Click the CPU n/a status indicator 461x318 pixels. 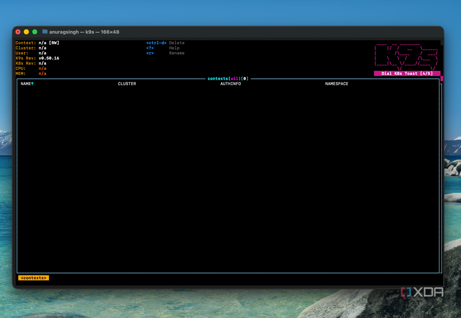coord(42,68)
